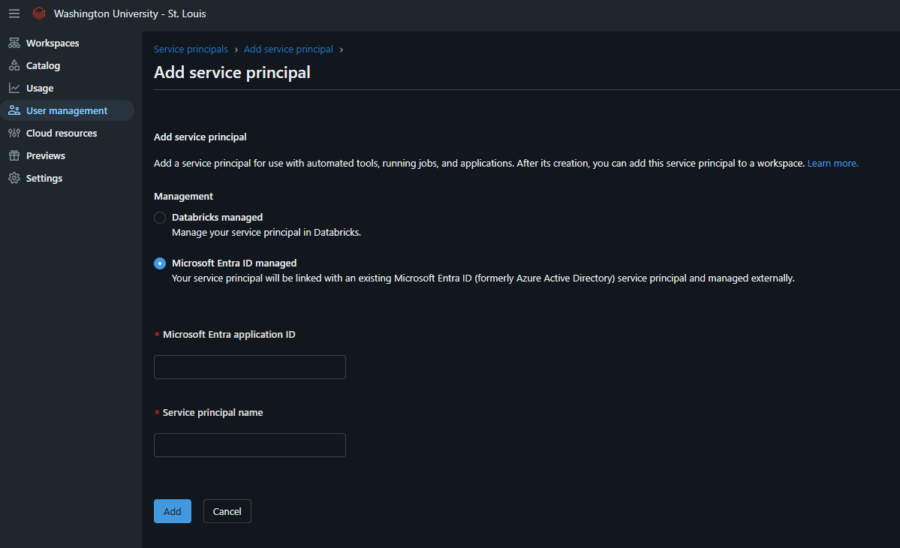The height and width of the screenshot is (548, 900).
Task: Click the Previews gift icon
Action: [x=14, y=155]
